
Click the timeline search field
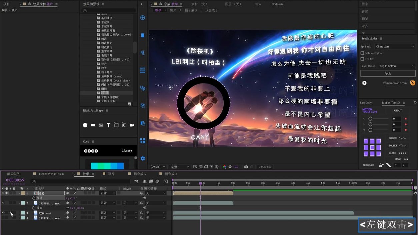[x=67, y=181]
